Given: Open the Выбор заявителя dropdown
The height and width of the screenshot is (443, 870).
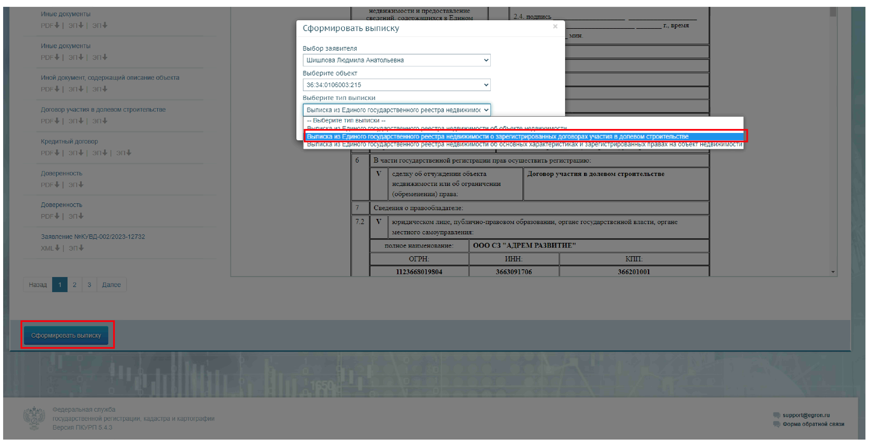Looking at the screenshot, I should click(x=396, y=60).
